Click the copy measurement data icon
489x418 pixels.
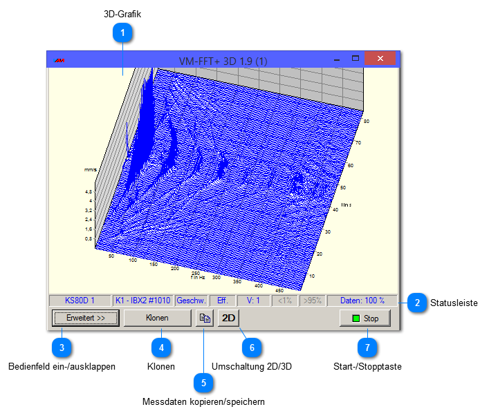coord(204,319)
